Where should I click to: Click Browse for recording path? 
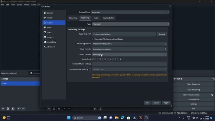(162, 34)
